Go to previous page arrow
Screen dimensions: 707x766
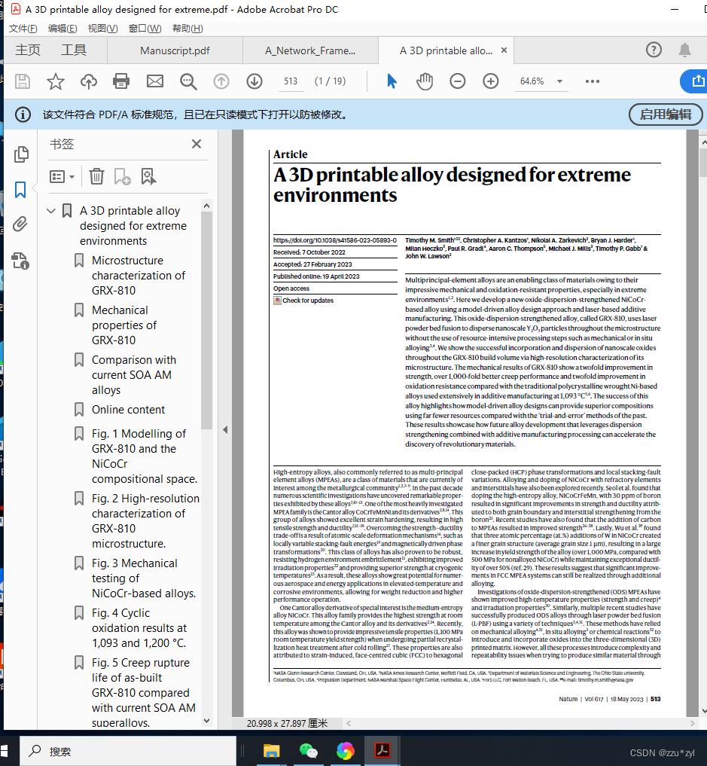click(221, 81)
